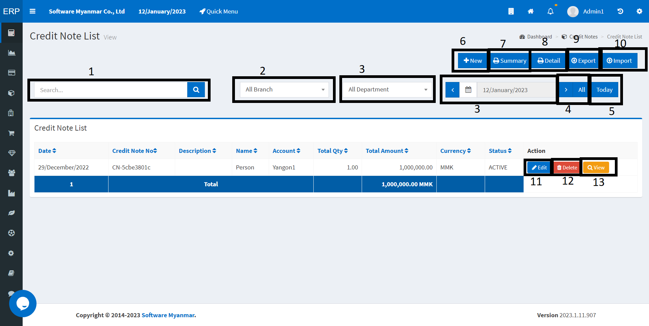The image size is (649, 326).
Task: Sort by Status column
Action: coord(500,151)
